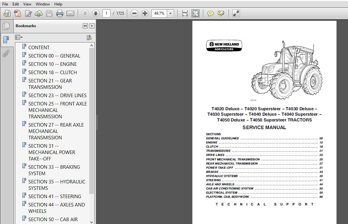348x224 pixels.
Task: Open the zoom percentage dropdown arrow
Action: 170,13
